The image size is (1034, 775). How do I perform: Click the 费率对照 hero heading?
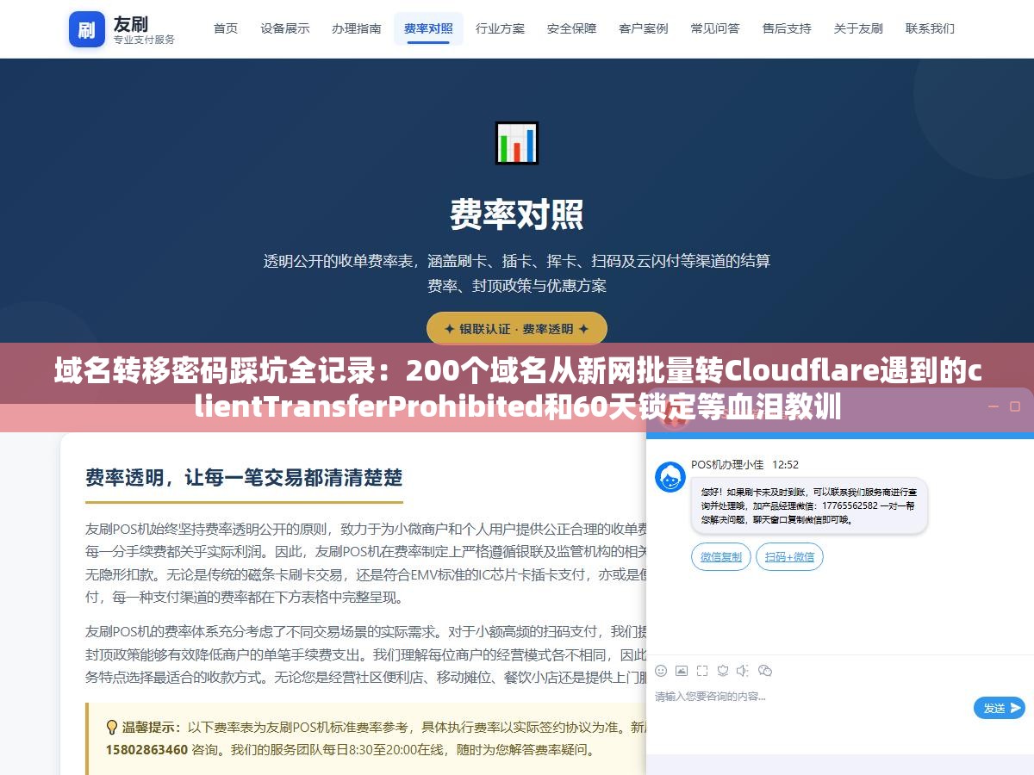[x=517, y=214]
